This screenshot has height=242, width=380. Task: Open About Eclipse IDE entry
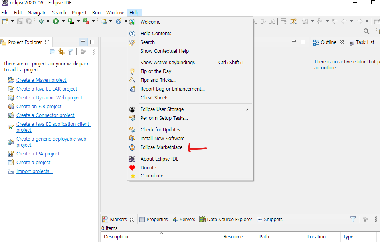point(160,159)
